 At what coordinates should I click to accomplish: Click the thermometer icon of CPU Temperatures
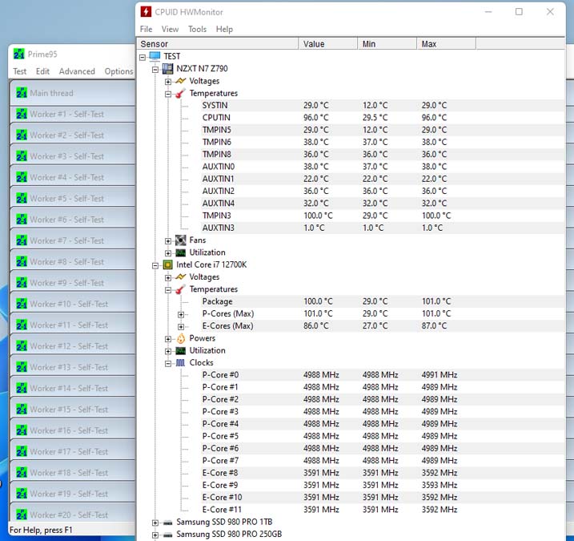coord(180,289)
